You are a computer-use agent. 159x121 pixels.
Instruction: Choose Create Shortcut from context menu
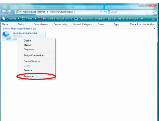click(x=36, y=61)
